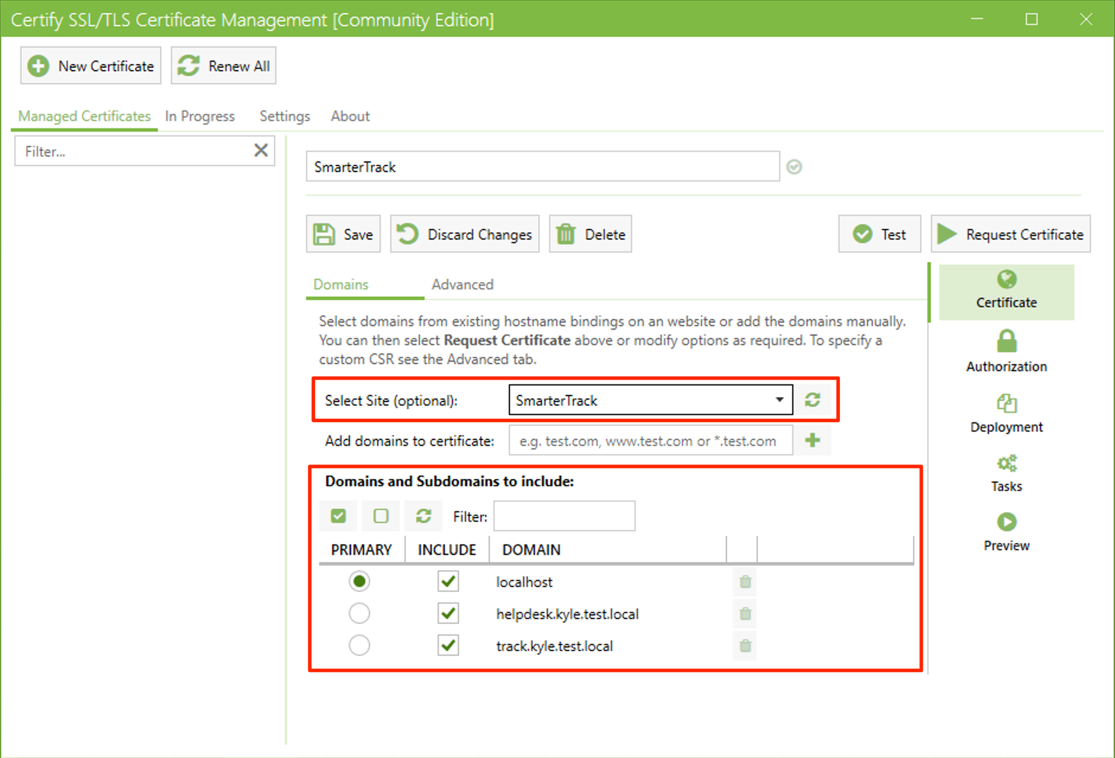Clear the certificate filter with the X icon

coord(261,151)
